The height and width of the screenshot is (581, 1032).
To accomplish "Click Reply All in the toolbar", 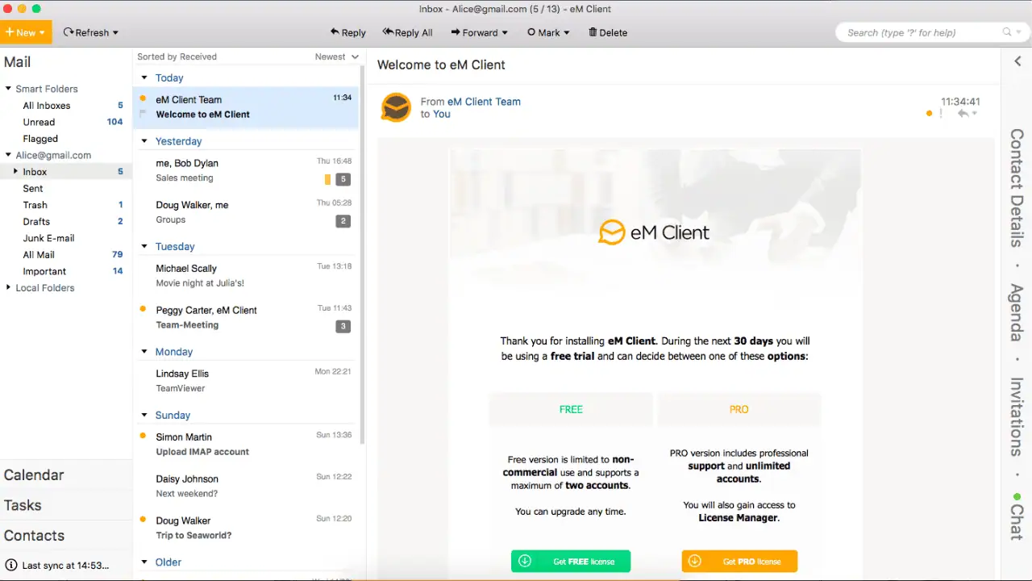I will pos(407,32).
